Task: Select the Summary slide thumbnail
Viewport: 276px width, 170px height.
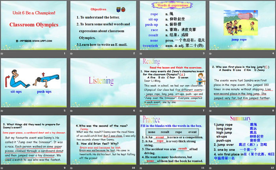Action: pyautogui.click(x=242, y=140)
